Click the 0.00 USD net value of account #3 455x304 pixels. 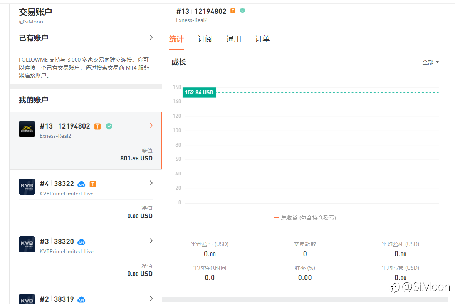point(140,274)
